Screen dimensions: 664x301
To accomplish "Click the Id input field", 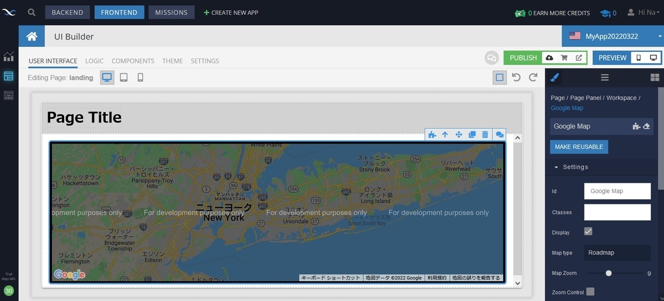I will (618, 191).
